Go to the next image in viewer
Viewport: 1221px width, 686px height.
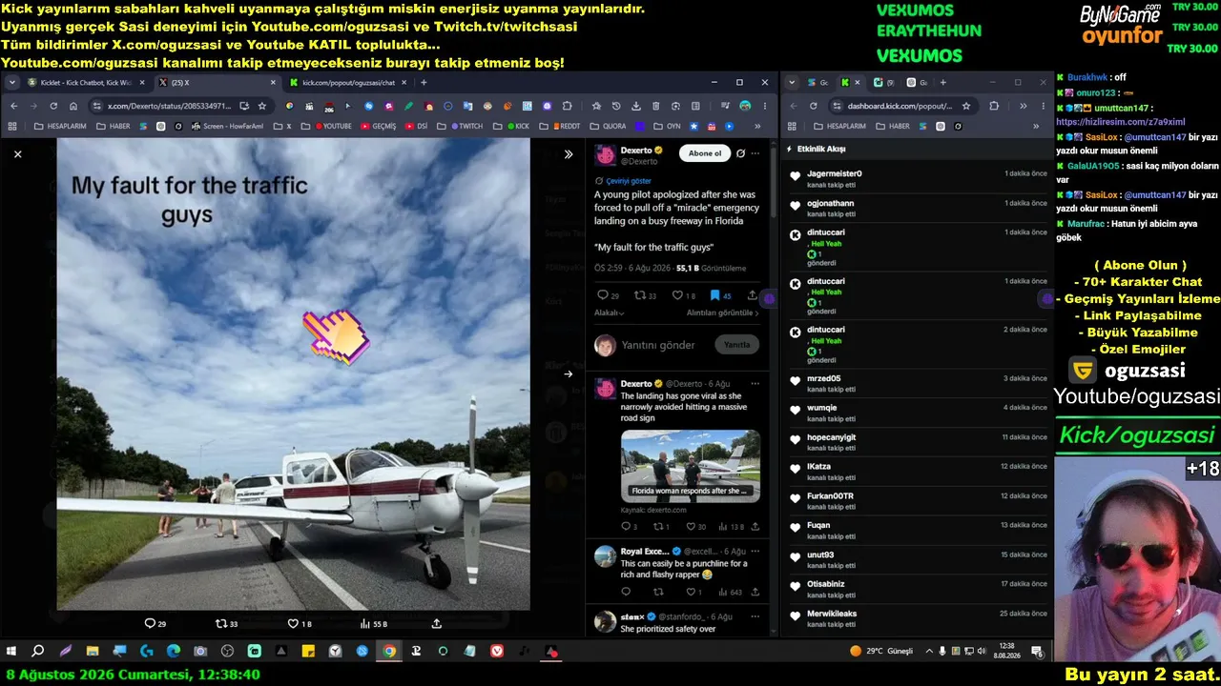click(569, 373)
